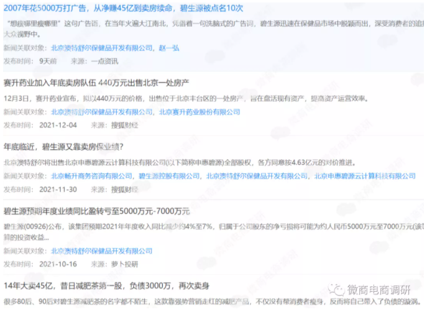
Task: Select the date text 2021-10-16
Action: click(x=58, y=264)
